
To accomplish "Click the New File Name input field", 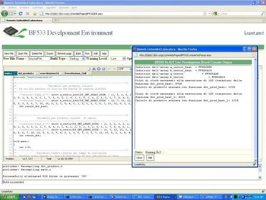I will coord(38,58).
